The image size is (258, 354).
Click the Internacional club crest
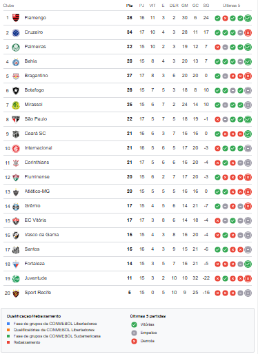pos(16,149)
